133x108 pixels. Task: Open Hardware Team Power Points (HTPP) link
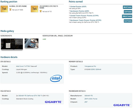(x=86, y=20)
